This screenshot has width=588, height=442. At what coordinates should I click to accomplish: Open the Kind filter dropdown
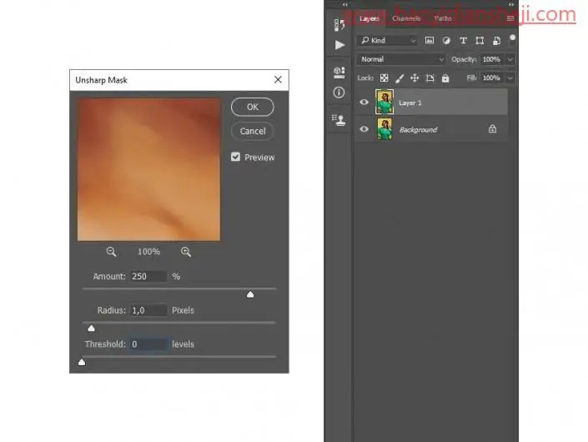click(x=388, y=41)
